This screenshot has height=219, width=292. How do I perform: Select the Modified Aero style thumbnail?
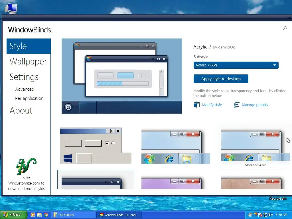coord(254,146)
